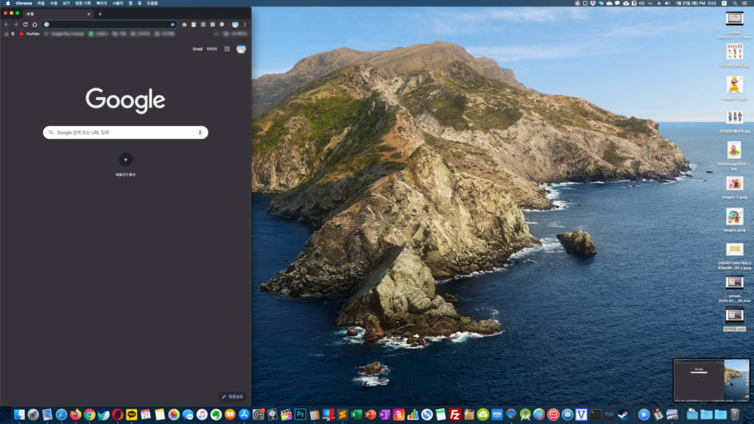Open System Preferences from the Dock
The height and width of the screenshot is (424, 754).
coord(258,414)
